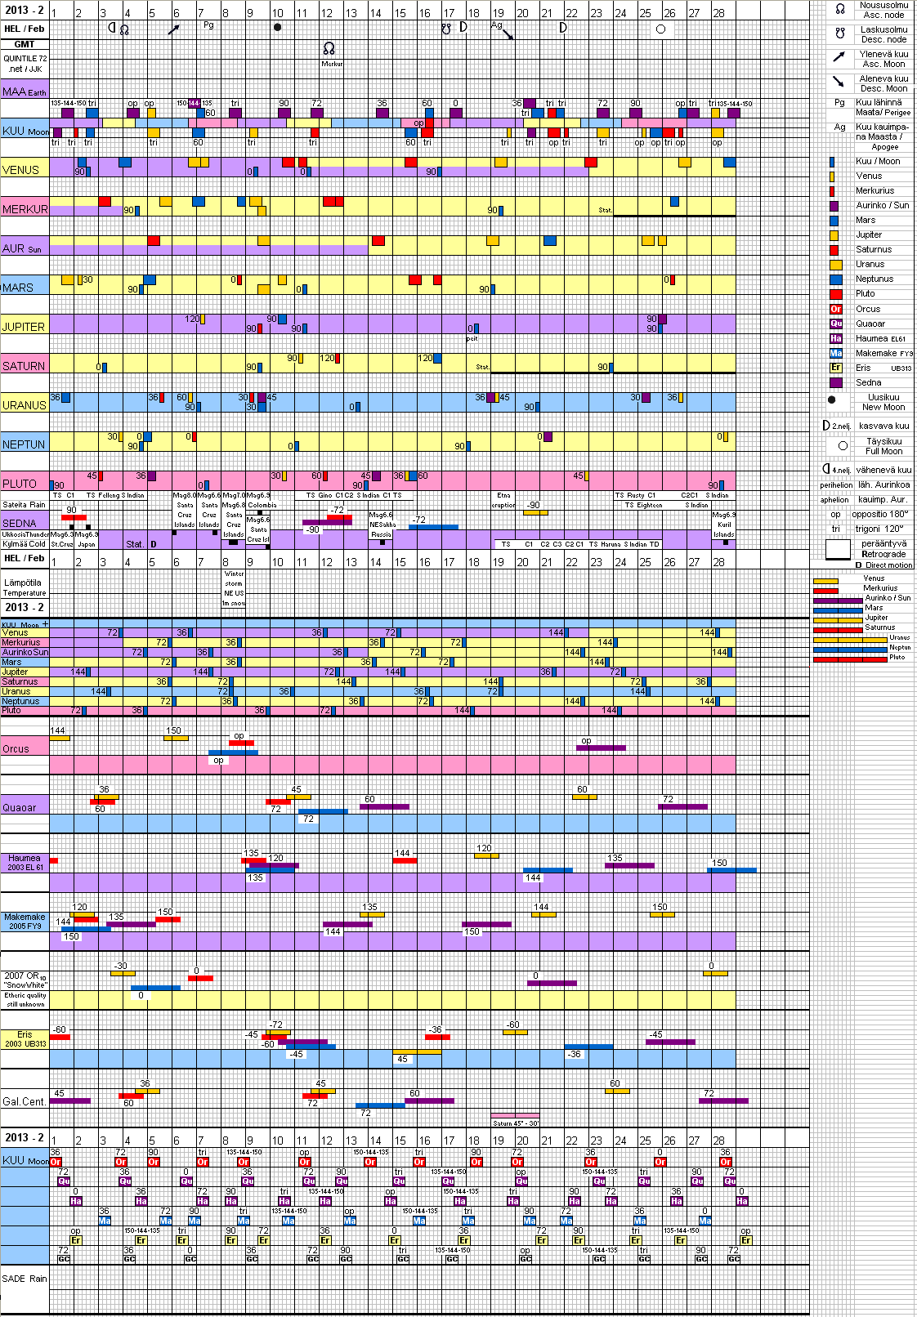
Task: Click the VENUS row label
Action: pyautogui.click(x=21, y=170)
